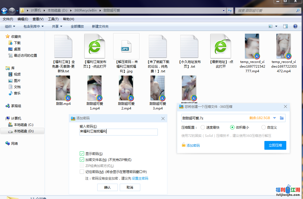
Task: Expand the 包含到库中 dropdown
Action: [33, 26]
